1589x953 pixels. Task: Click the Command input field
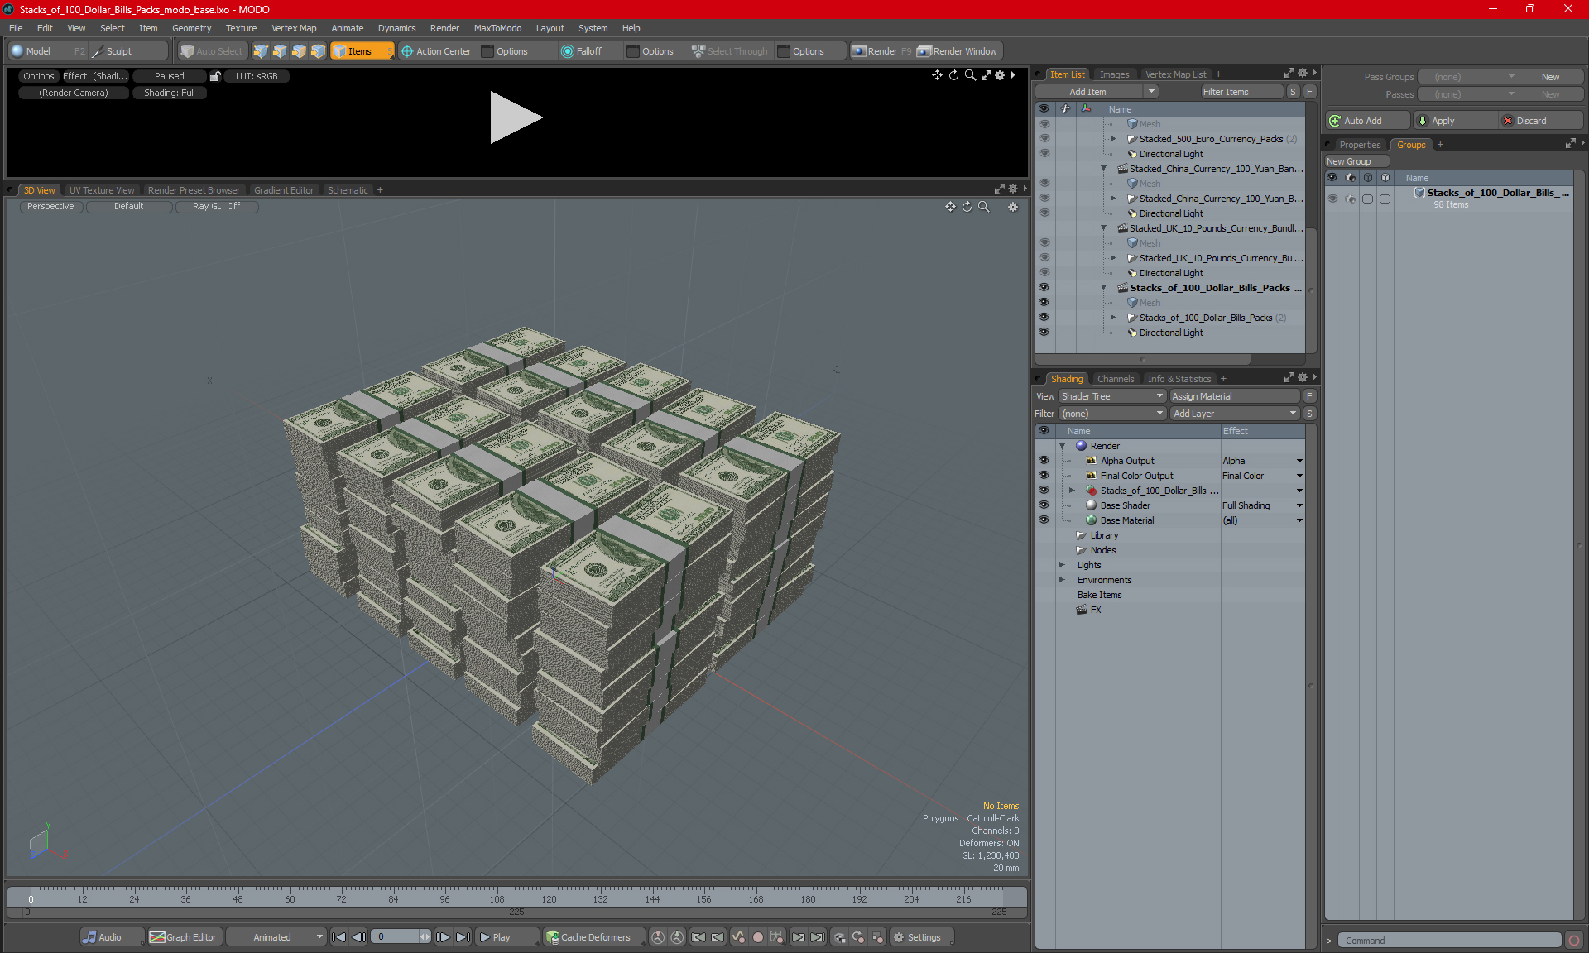click(1450, 941)
